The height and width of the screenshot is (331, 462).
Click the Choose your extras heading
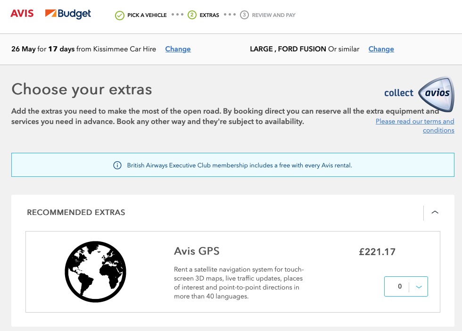[82, 89]
